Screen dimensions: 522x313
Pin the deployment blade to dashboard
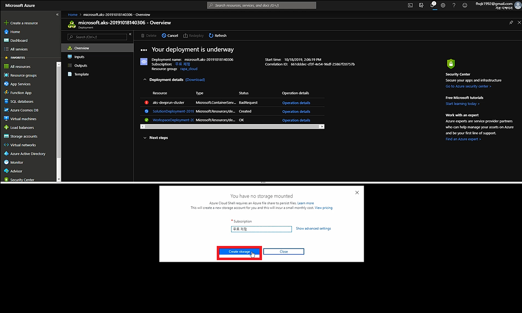[x=511, y=23]
